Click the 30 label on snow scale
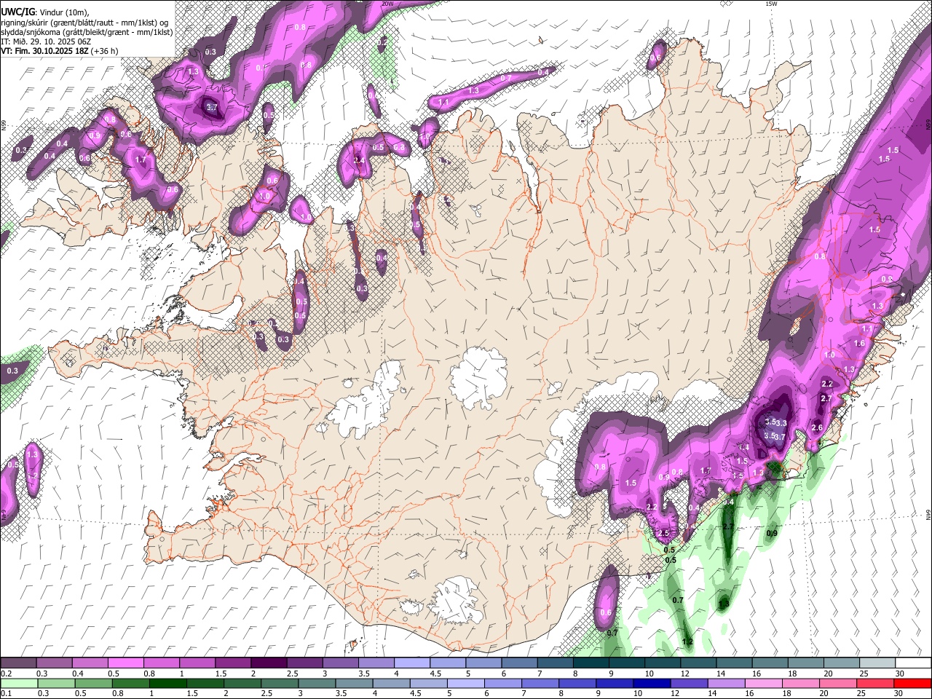Screen dimensions: 932x699 click(900, 674)
